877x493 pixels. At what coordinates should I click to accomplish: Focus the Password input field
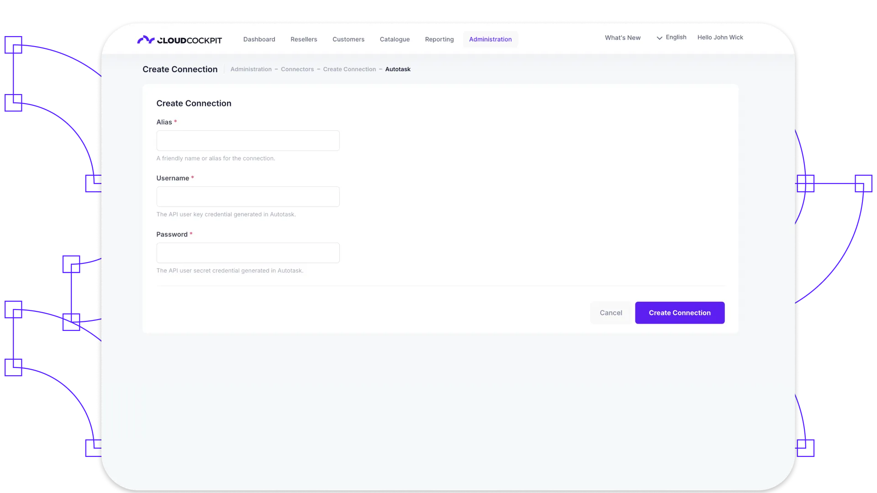click(x=248, y=253)
